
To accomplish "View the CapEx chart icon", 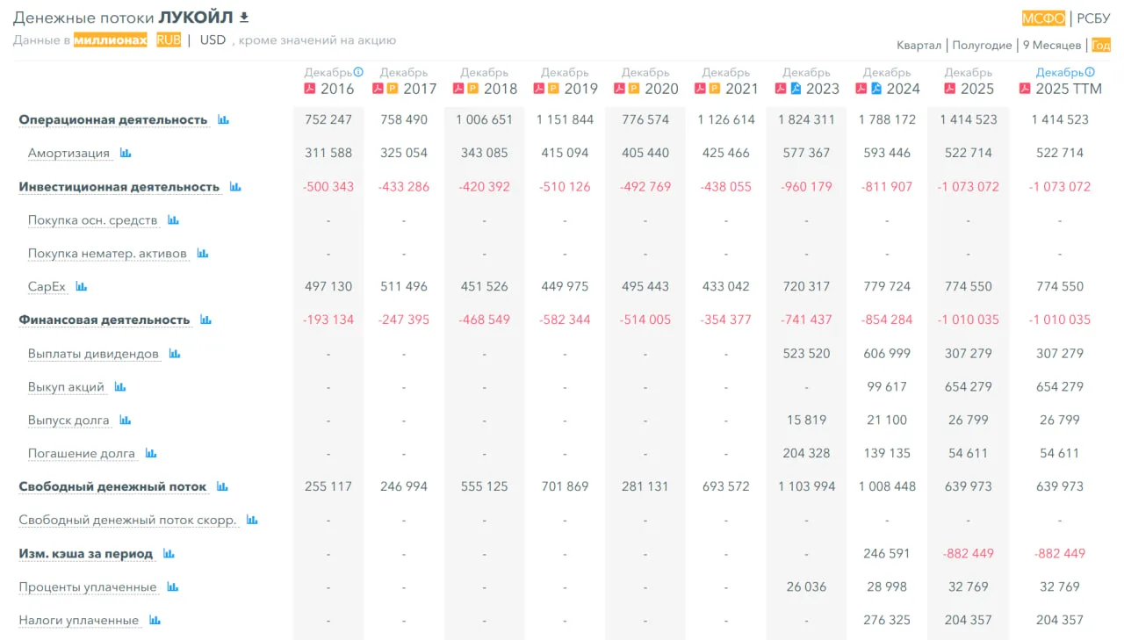I will 82,286.
